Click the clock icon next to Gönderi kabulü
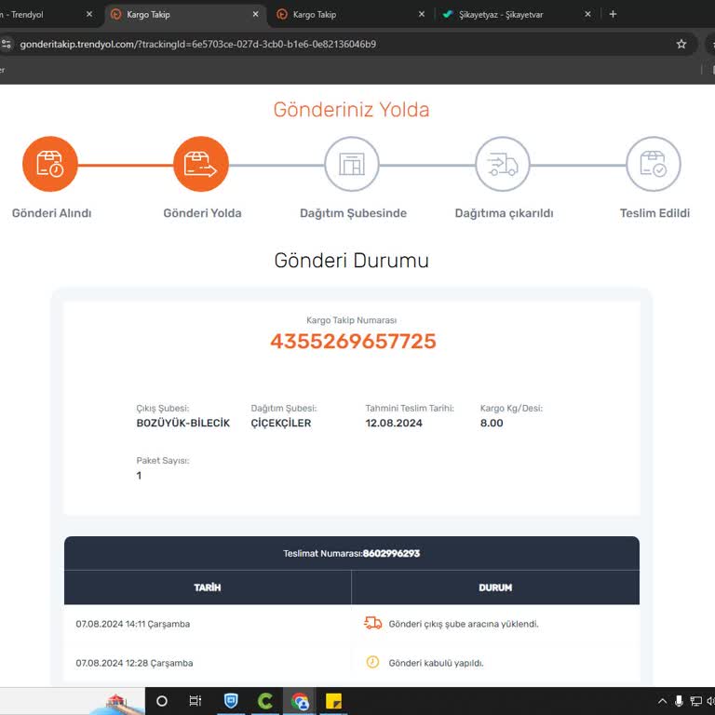This screenshot has height=715, width=715. click(x=372, y=662)
